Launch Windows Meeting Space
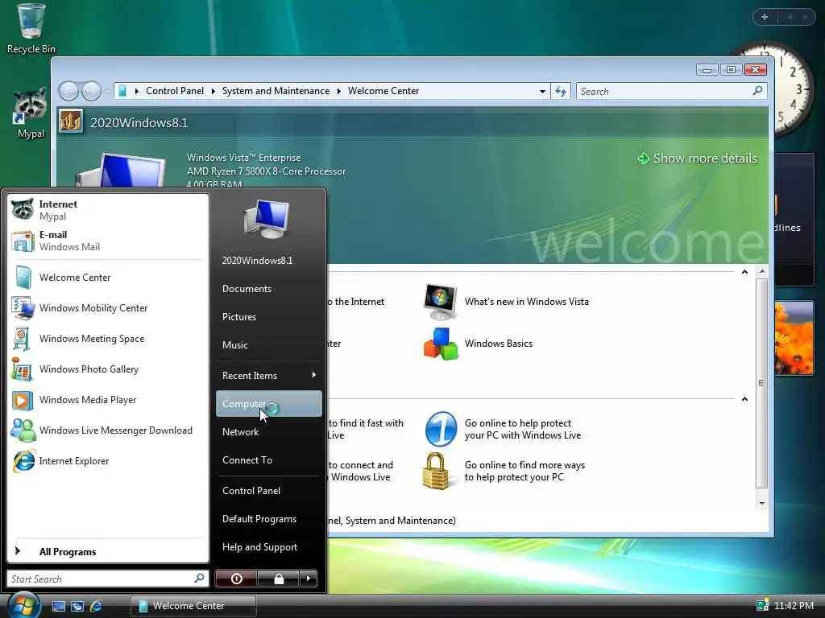This screenshot has height=618, width=825. click(x=108, y=339)
